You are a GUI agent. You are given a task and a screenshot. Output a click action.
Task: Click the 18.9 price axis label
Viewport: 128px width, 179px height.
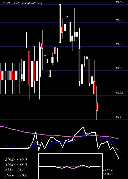pyautogui.click(x=118, y=68)
